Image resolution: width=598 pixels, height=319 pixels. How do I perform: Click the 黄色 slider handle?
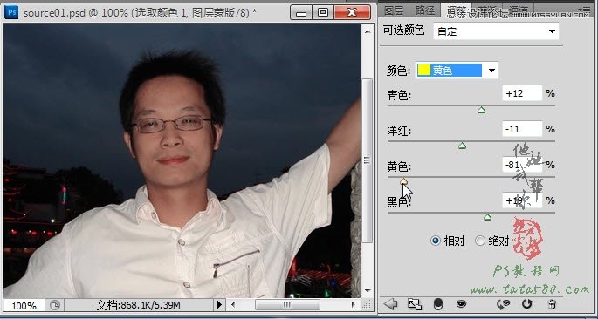pyautogui.click(x=404, y=181)
